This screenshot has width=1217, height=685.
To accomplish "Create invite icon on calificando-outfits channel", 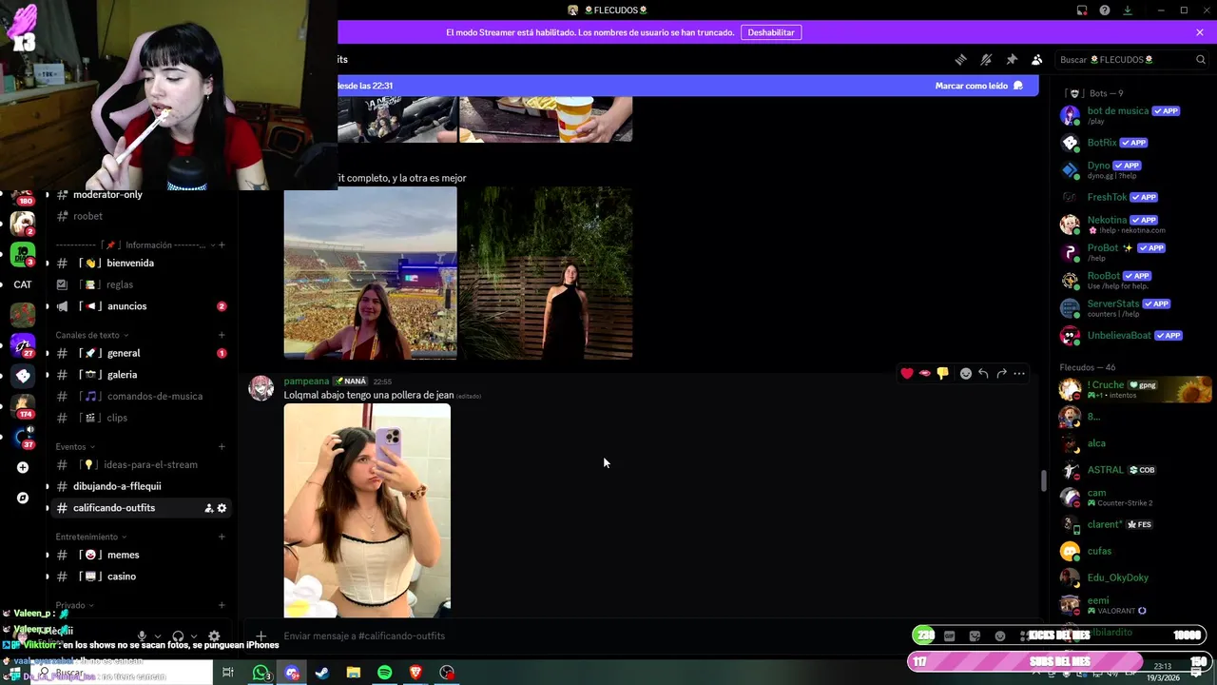I will (x=208, y=508).
